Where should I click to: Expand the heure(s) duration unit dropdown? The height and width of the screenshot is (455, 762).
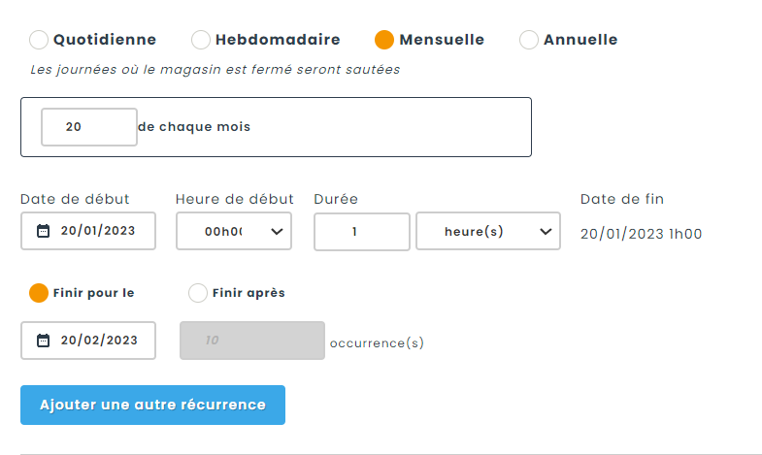tap(488, 231)
